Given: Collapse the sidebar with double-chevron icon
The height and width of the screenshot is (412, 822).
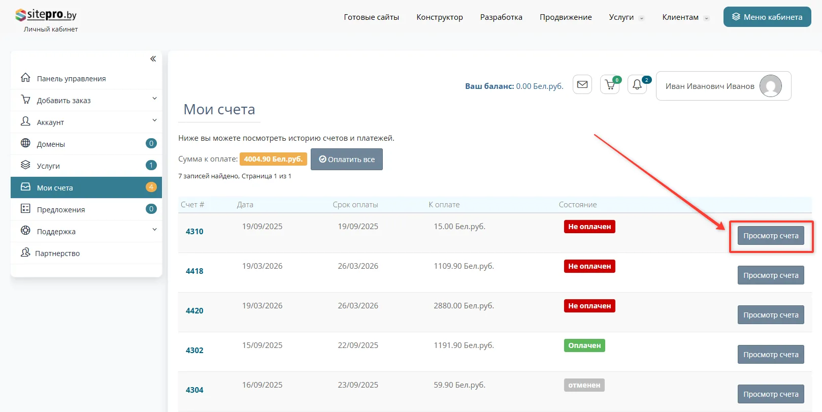Looking at the screenshot, I should [153, 59].
